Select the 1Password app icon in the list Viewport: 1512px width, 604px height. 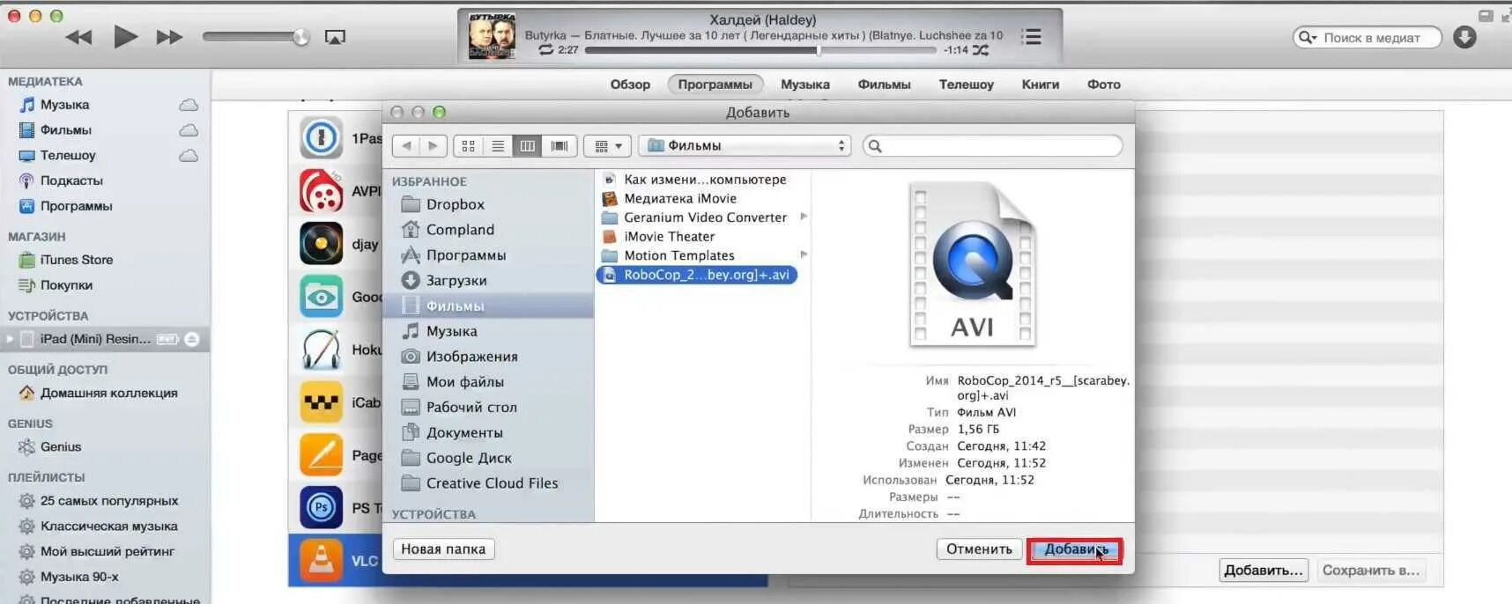(321, 138)
